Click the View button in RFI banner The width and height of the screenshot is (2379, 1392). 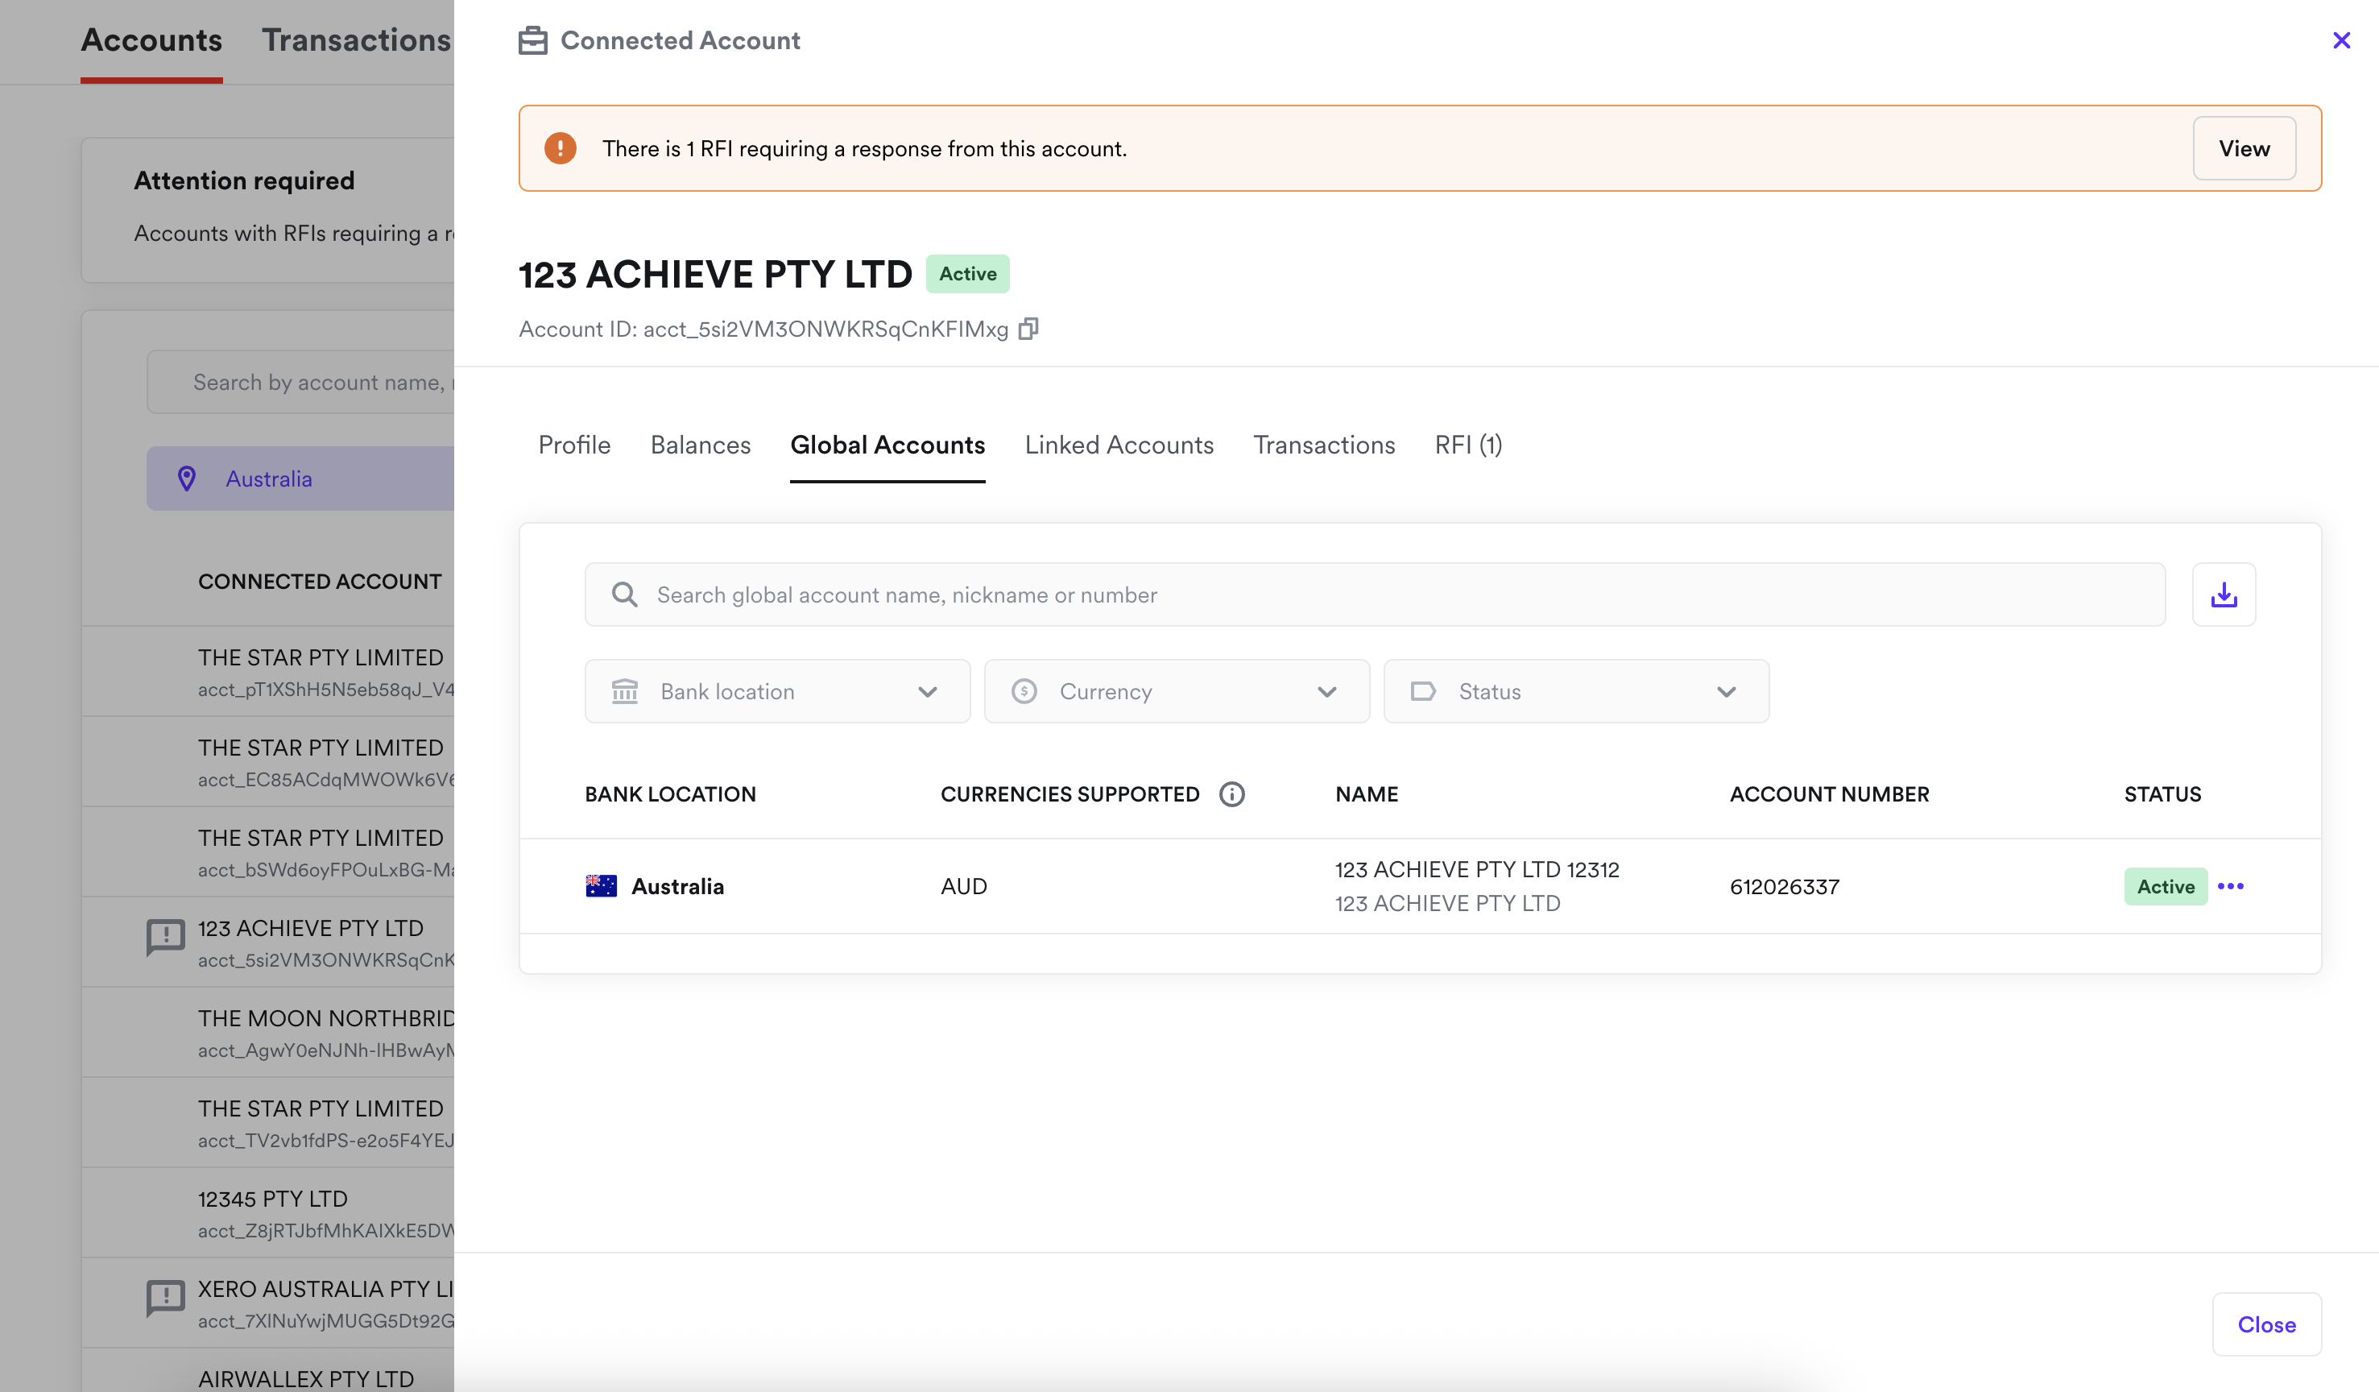[x=2243, y=148]
